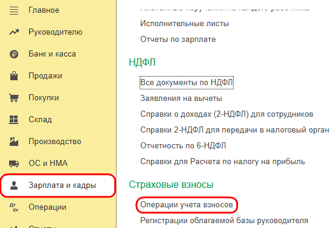Click the truck icon beside ОС и НМА

[14, 164]
